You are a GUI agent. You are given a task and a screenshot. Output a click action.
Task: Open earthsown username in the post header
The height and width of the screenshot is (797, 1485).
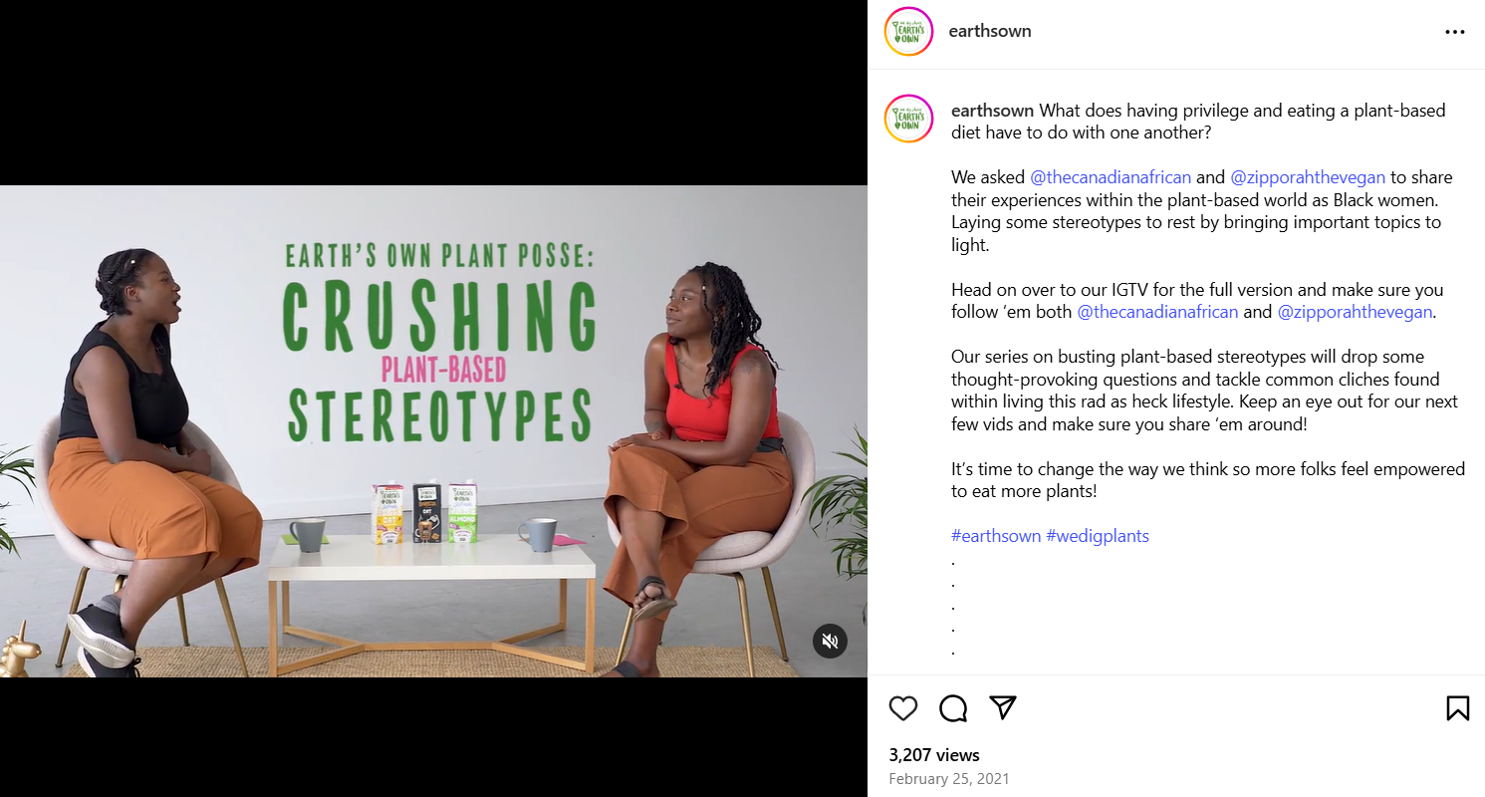(x=990, y=31)
